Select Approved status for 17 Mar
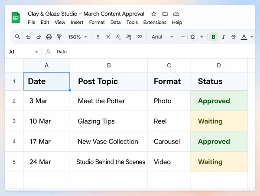This screenshot has height=196, width=260. (219, 141)
